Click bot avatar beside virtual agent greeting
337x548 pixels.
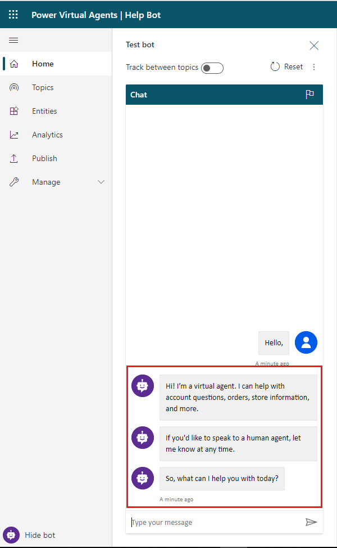(143, 386)
